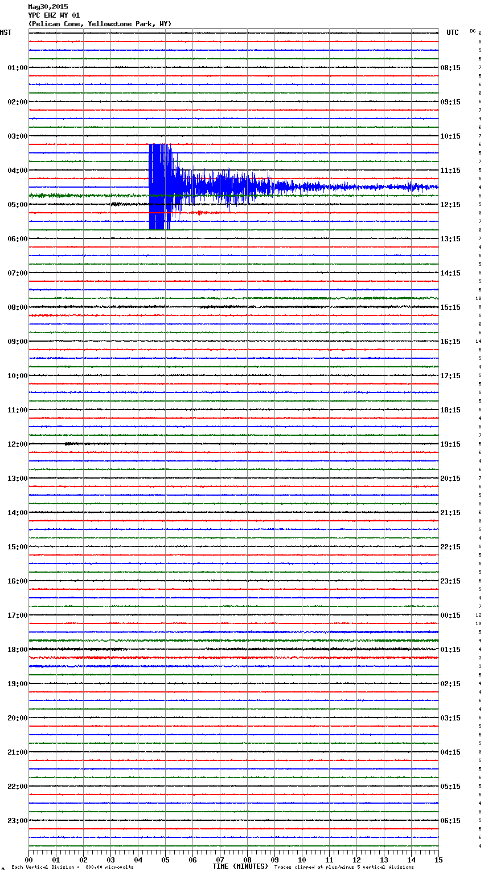Image resolution: width=484 pixels, height=875 pixels.
Task: Click the 17:15 UTC time label
Action: (x=450, y=376)
